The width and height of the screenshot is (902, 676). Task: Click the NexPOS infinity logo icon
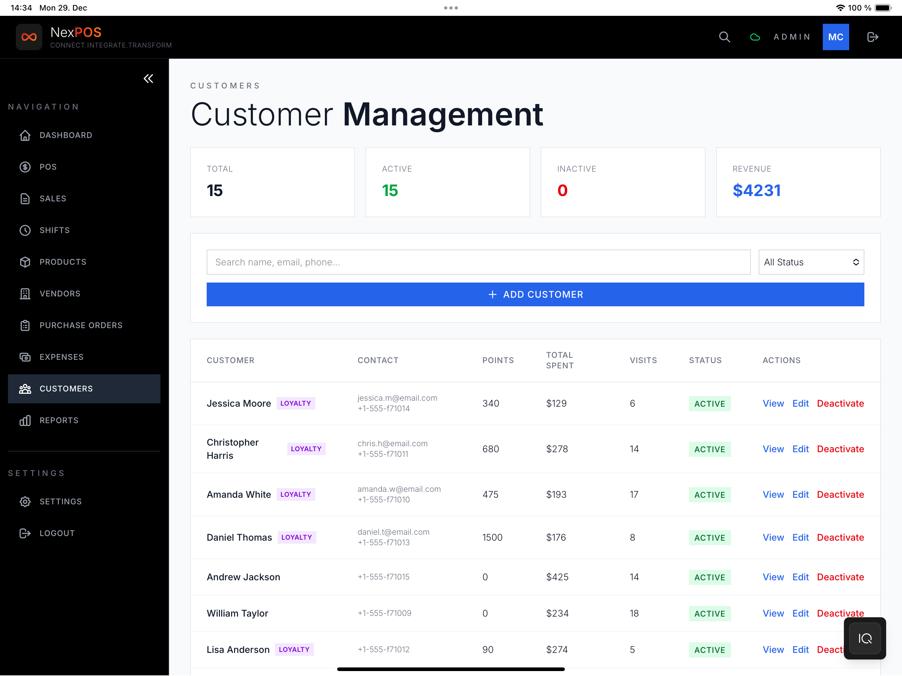point(29,37)
